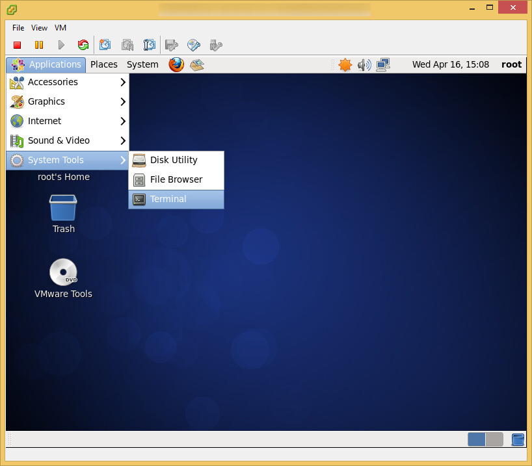
Task: Reset the VM using the green refresh icon
Action: point(83,45)
